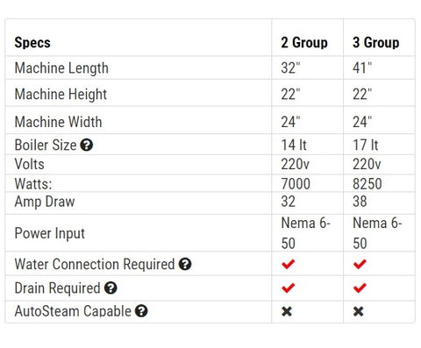
Task: Click the 2 Group 14 lt boiler value
Action: pyautogui.click(x=294, y=146)
